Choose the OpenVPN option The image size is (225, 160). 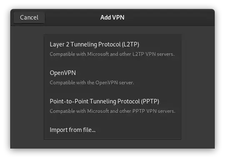112,77
